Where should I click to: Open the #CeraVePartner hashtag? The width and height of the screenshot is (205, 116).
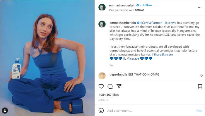(x=151, y=23)
